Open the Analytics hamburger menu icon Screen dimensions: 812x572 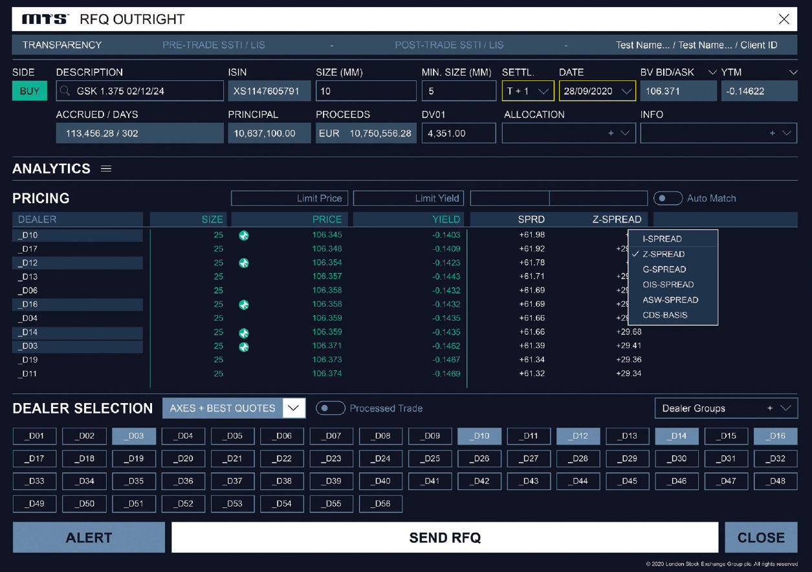[x=106, y=169]
